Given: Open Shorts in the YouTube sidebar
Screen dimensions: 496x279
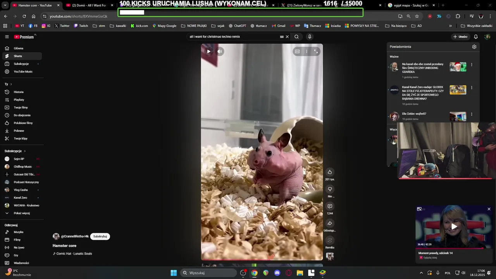Looking at the screenshot, I should coord(22,56).
